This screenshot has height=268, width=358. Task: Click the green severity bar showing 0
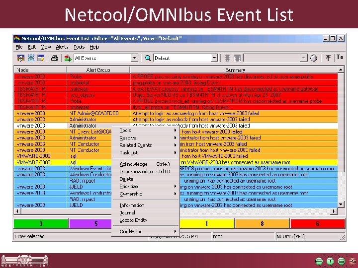pyautogui.click(x=41, y=223)
